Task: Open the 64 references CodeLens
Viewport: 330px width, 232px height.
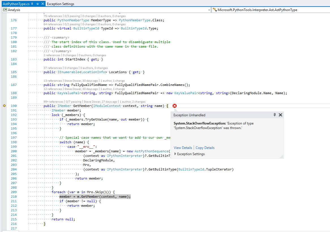Action: (x=53, y=24)
